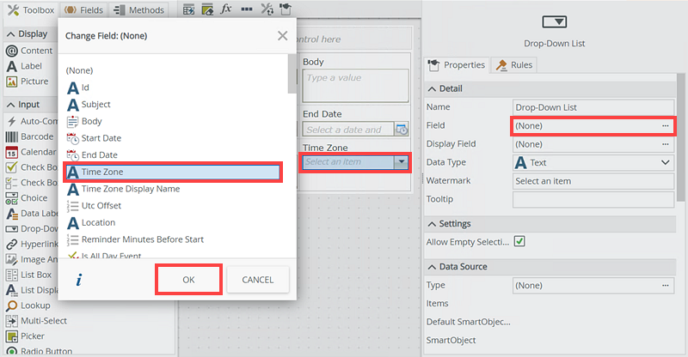
Task: Open the Properties tab
Action: (457, 65)
